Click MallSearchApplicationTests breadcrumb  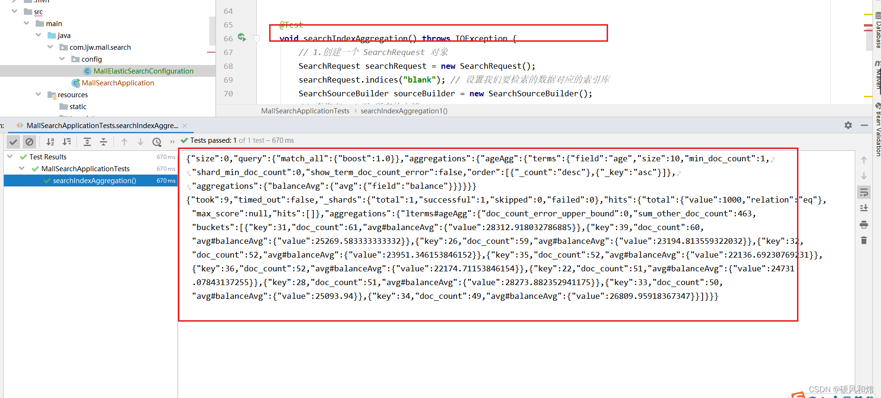tap(305, 111)
